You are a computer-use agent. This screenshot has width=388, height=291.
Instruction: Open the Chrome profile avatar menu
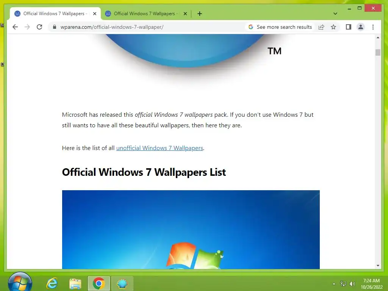click(361, 27)
